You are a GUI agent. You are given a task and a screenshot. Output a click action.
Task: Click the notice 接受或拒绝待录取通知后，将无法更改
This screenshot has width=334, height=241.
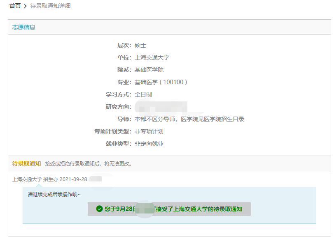click(89, 164)
